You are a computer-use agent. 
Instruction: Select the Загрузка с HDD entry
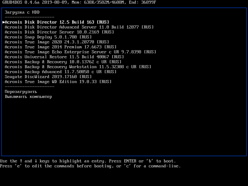click(x=22, y=12)
